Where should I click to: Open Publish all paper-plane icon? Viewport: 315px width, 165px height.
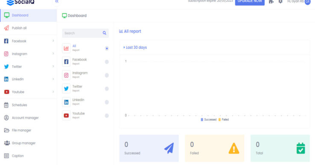point(6,28)
